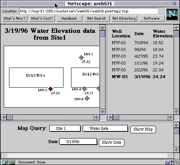
Task: Click the map pane scroll up arrow
Action: tap(103, 28)
